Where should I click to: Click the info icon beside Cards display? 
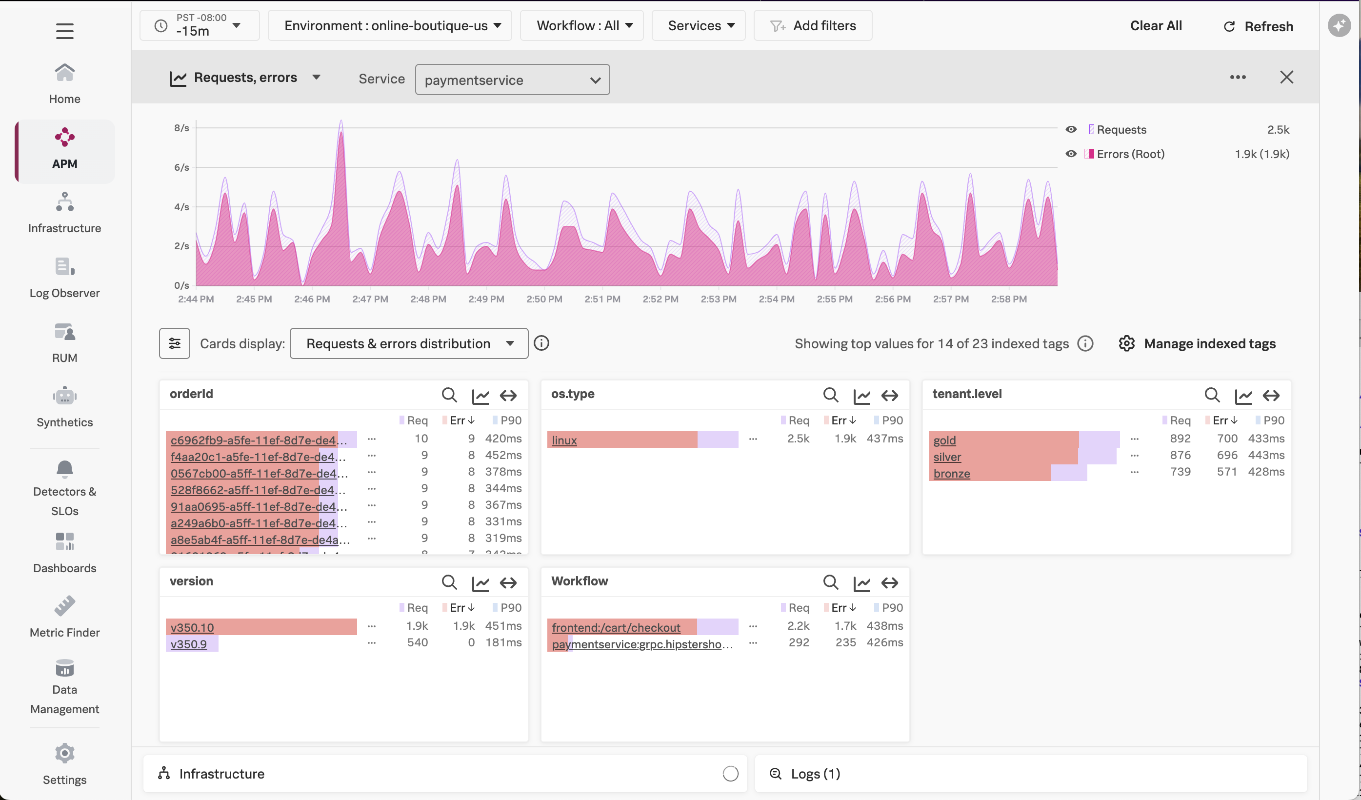click(x=541, y=343)
